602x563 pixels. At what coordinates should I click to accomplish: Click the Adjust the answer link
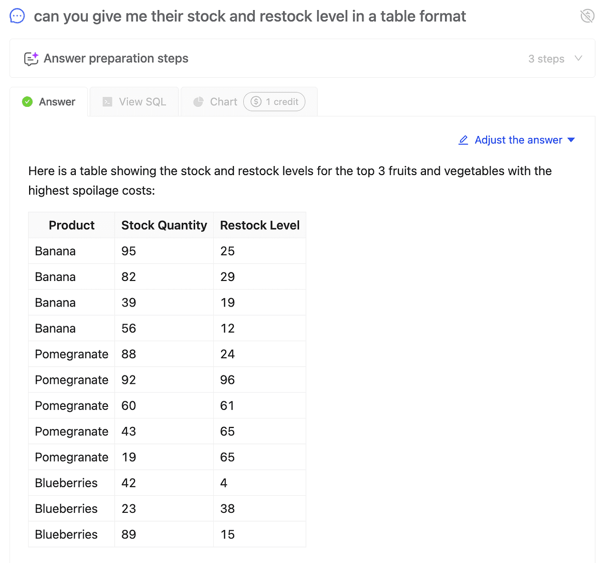[518, 140]
